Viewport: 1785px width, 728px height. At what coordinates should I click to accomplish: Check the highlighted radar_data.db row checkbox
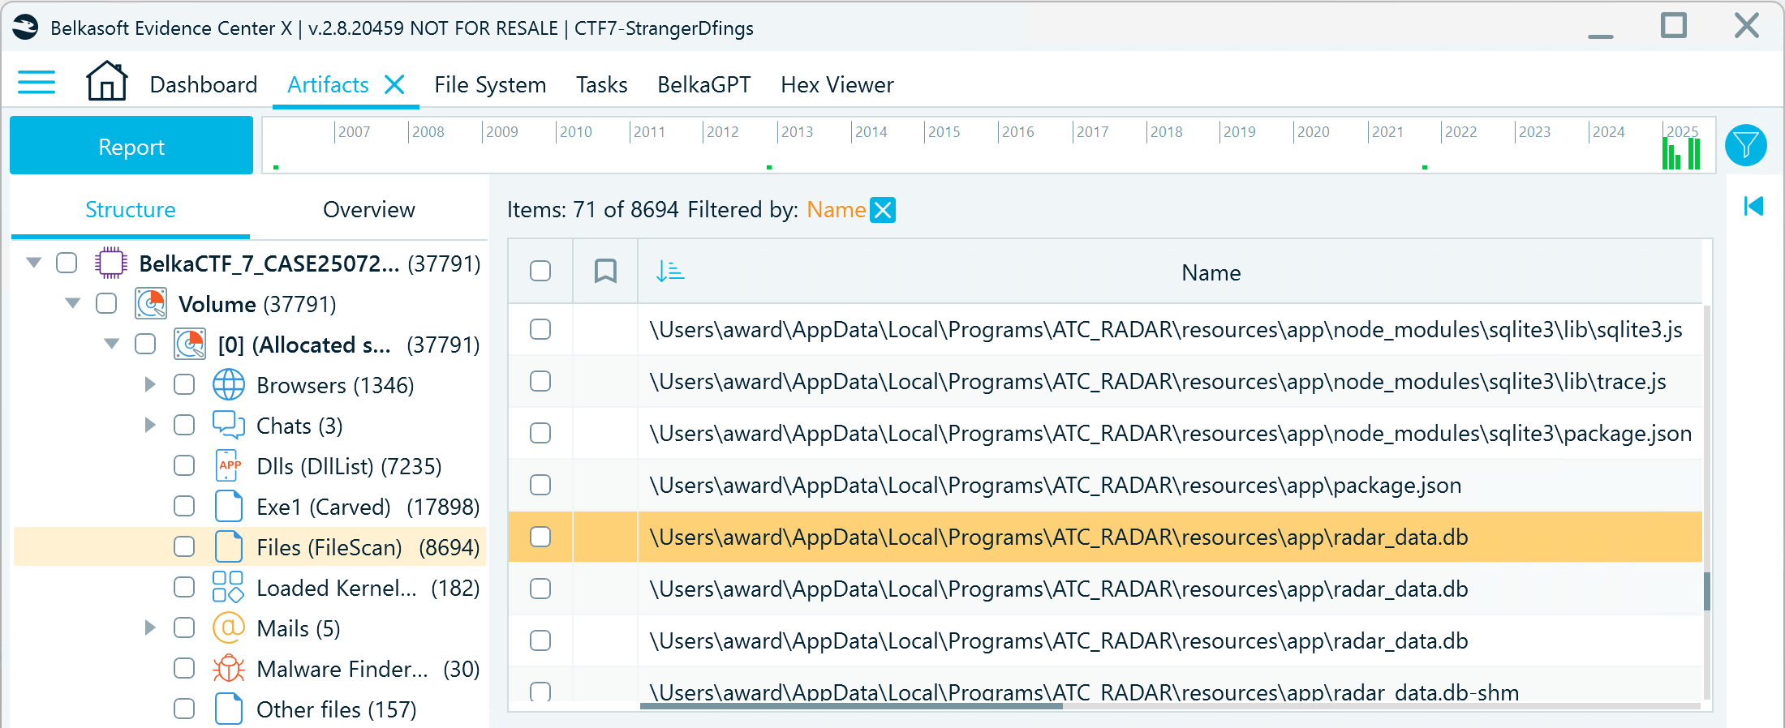pyautogui.click(x=540, y=537)
